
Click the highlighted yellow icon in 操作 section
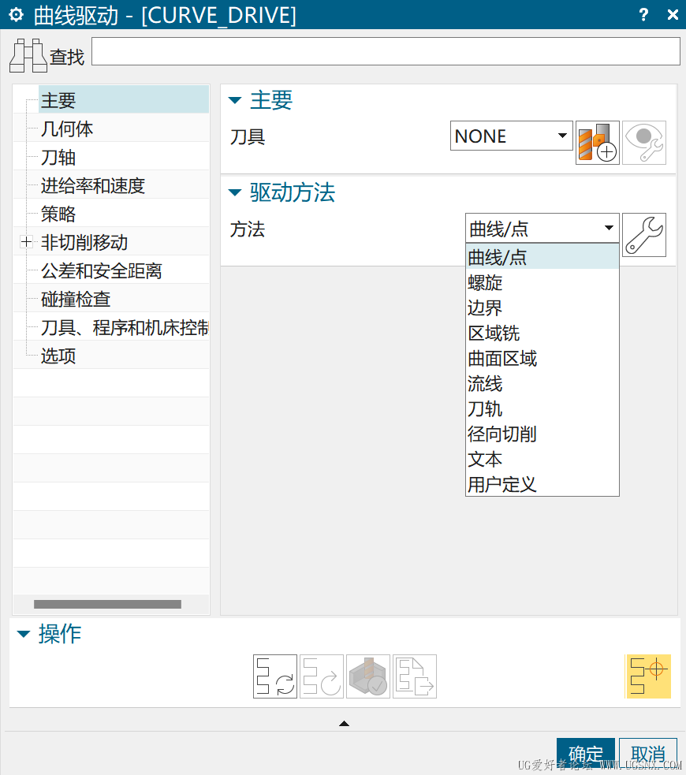(647, 676)
